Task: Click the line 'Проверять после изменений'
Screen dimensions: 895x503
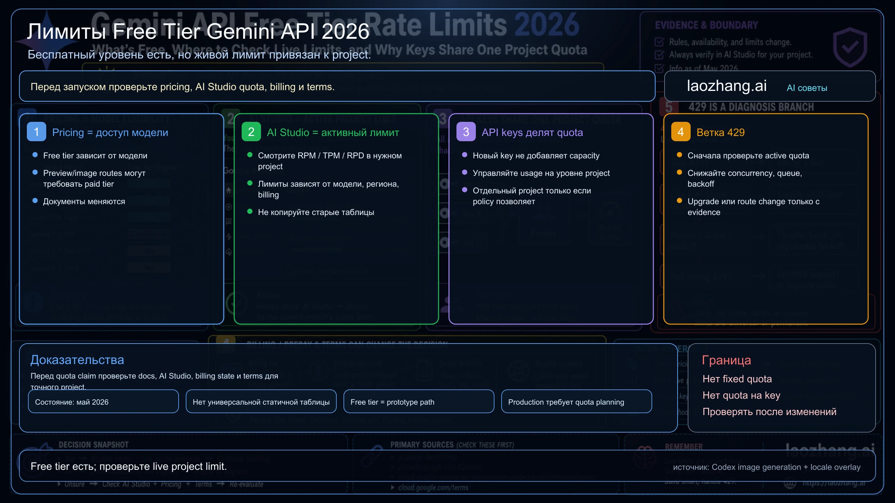Action: point(769,412)
